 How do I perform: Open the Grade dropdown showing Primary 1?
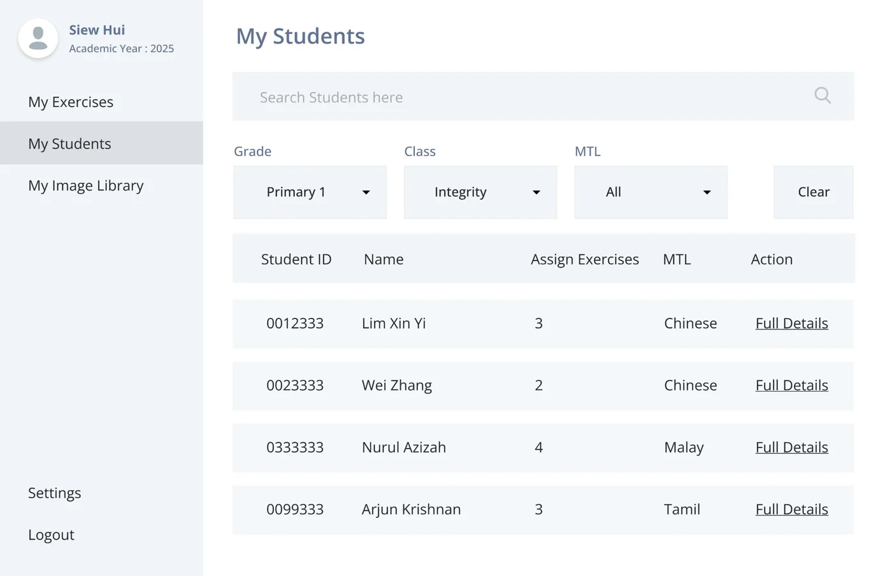[x=310, y=192]
